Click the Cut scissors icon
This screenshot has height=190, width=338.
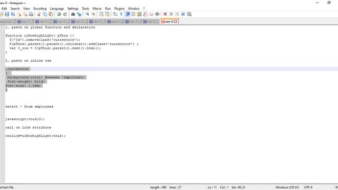[x=39, y=14]
